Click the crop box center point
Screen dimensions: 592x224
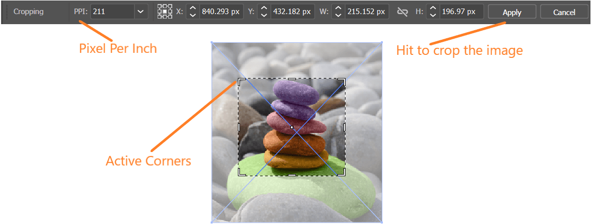[x=291, y=127]
